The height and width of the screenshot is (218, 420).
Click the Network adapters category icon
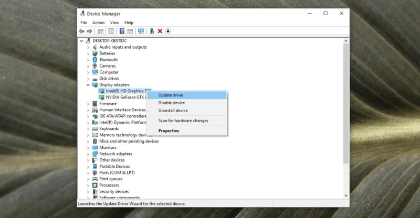coord(95,154)
